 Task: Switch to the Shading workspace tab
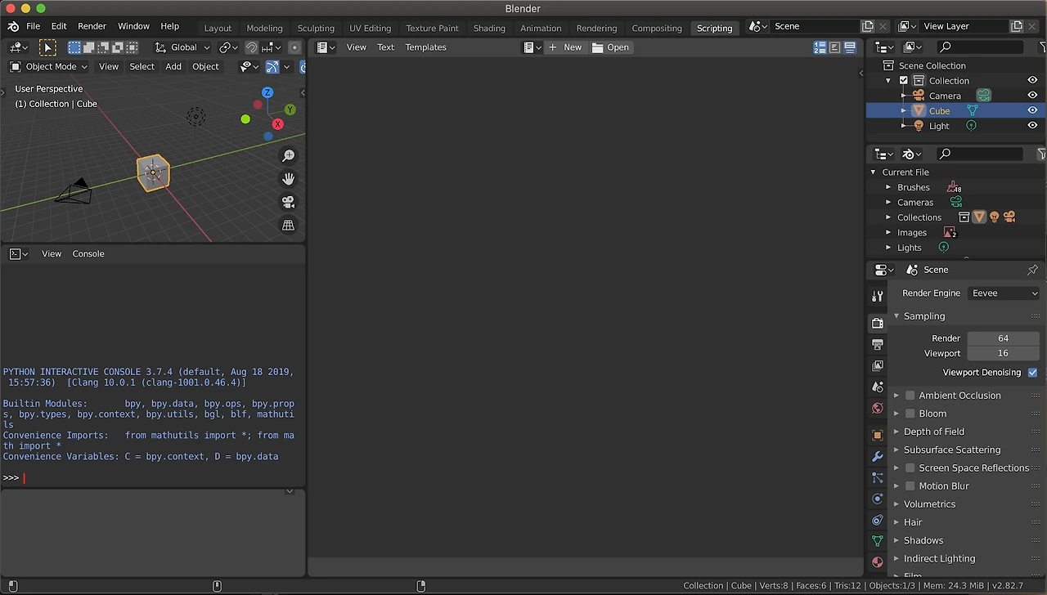click(x=489, y=28)
